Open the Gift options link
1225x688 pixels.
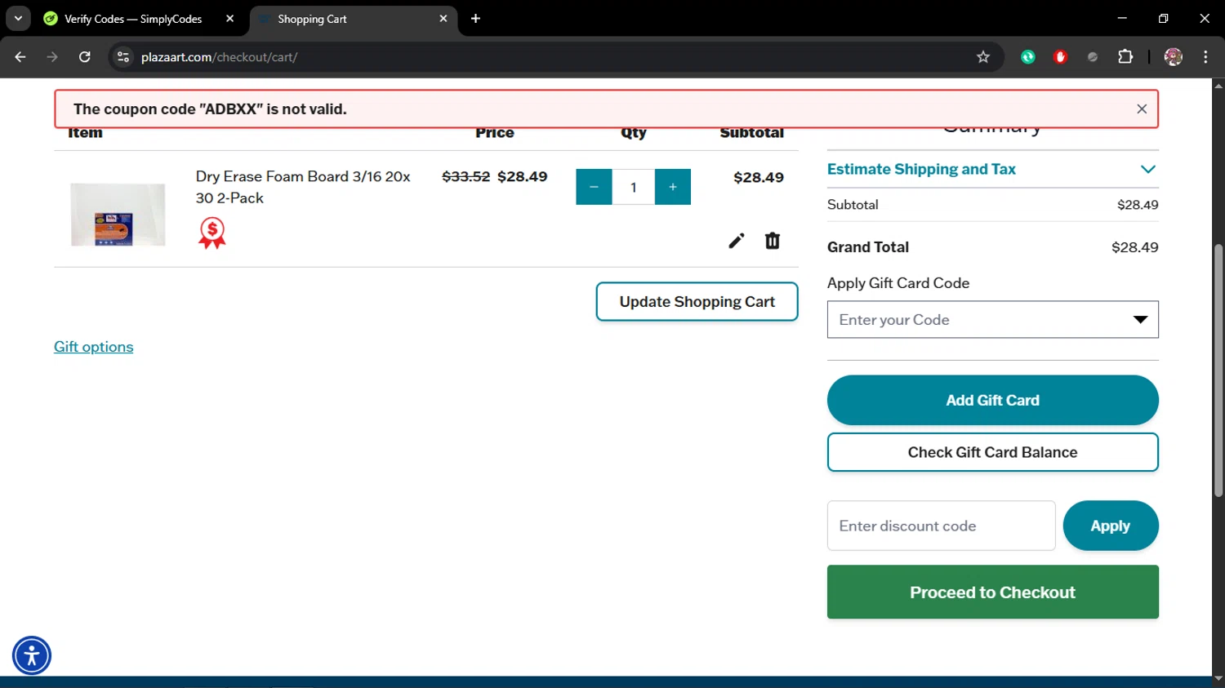click(x=94, y=347)
